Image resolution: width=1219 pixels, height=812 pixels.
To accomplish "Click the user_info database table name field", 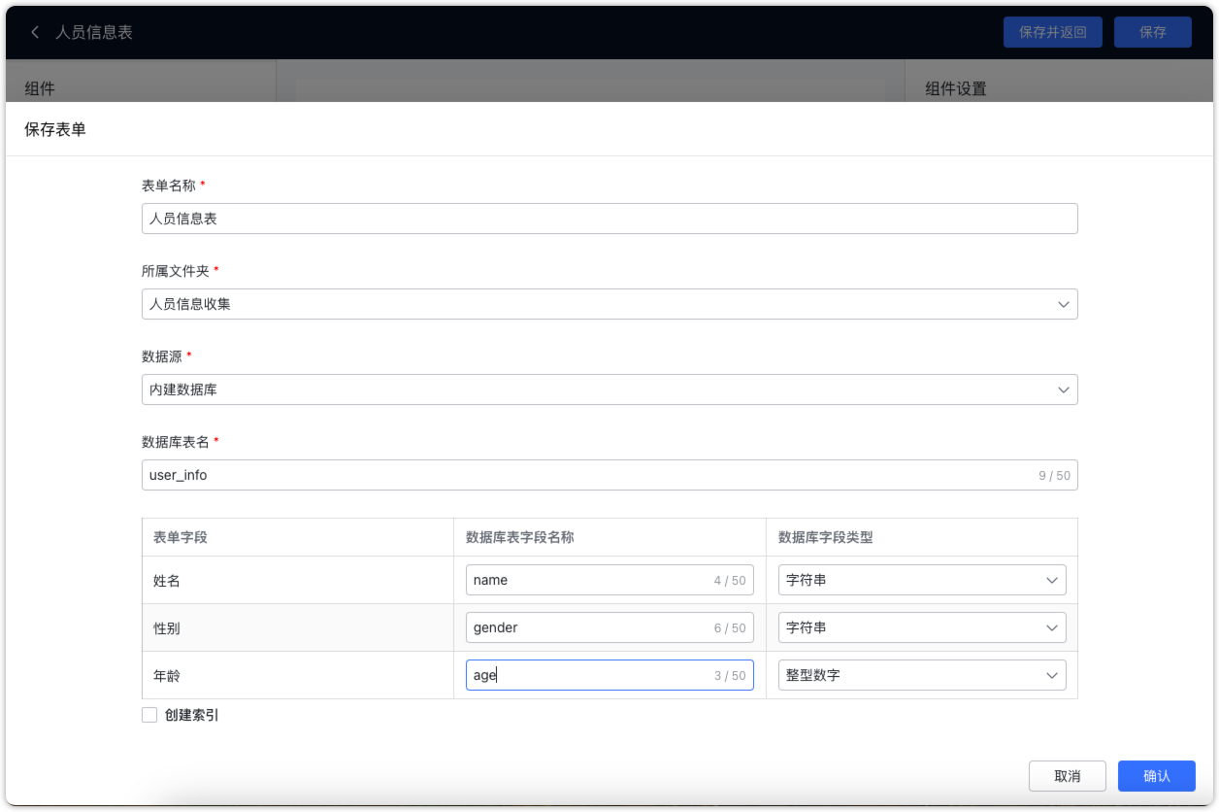I will [x=609, y=475].
